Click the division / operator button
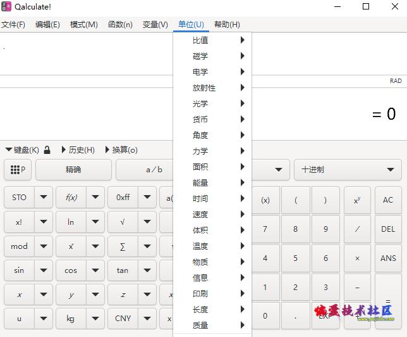The height and width of the screenshot is (337, 407). pyautogui.click(x=357, y=229)
